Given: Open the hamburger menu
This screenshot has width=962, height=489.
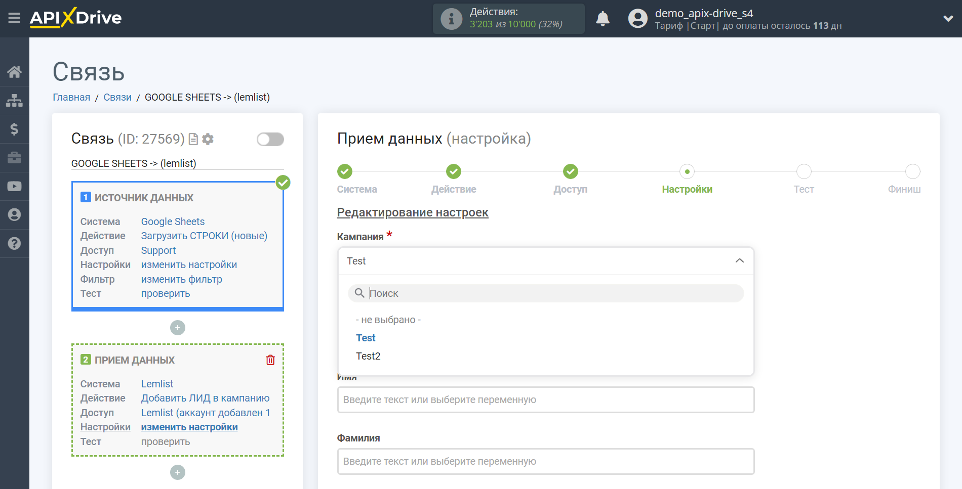Looking at the screenshot, I should click(14, 18).
